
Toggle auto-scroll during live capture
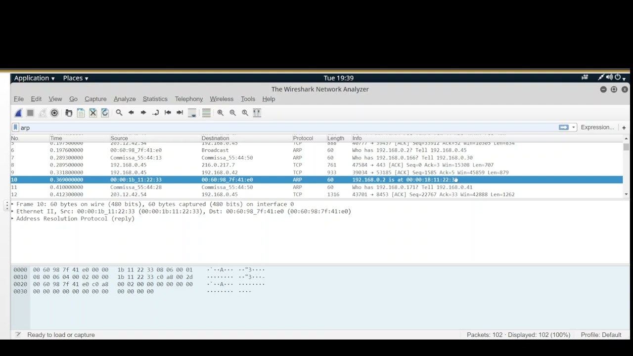[x=192, y=113]
